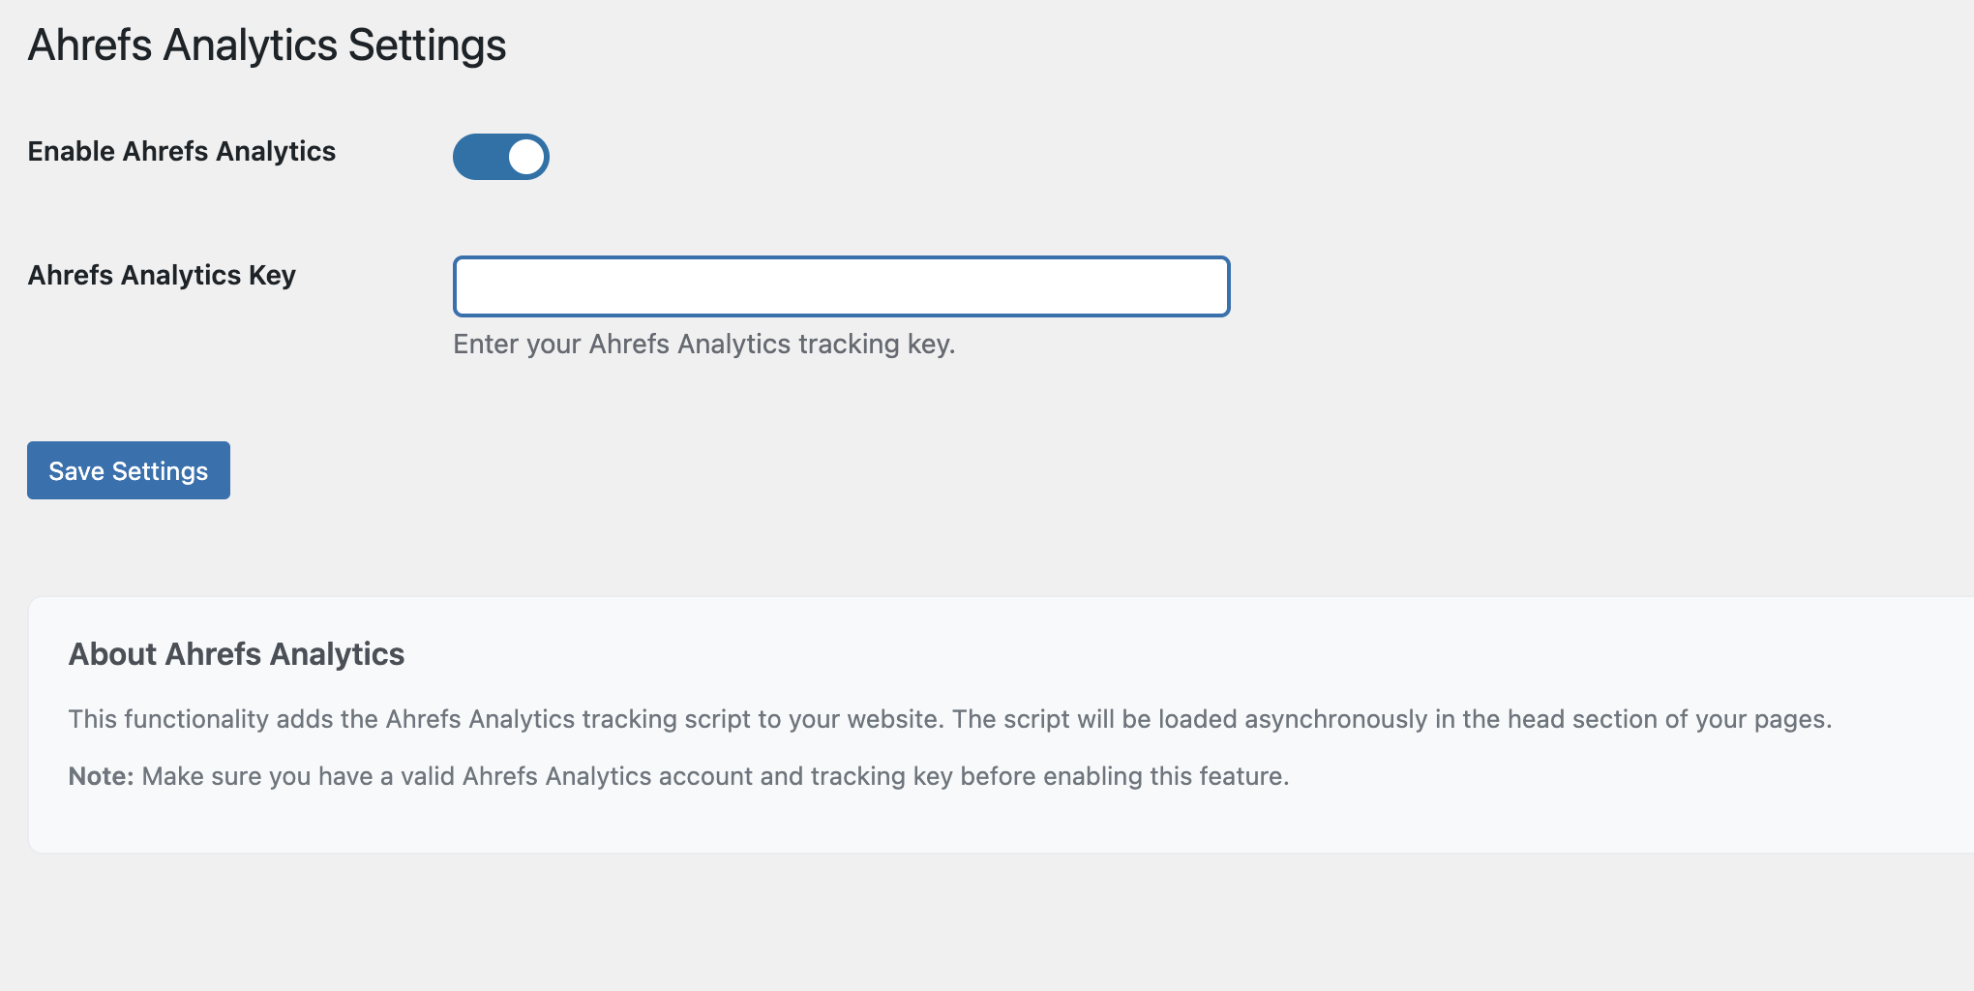
Task: Click the word "Settings" in the page title
Action: pyautogui.click(x=427, y=45)
